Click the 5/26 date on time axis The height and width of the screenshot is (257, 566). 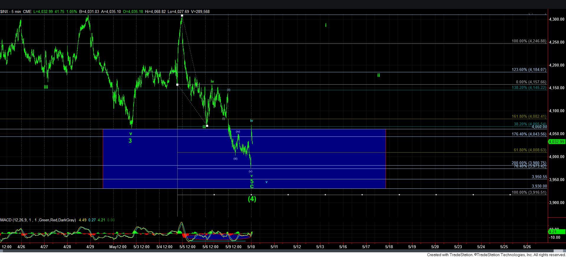(x=527, y=247)
